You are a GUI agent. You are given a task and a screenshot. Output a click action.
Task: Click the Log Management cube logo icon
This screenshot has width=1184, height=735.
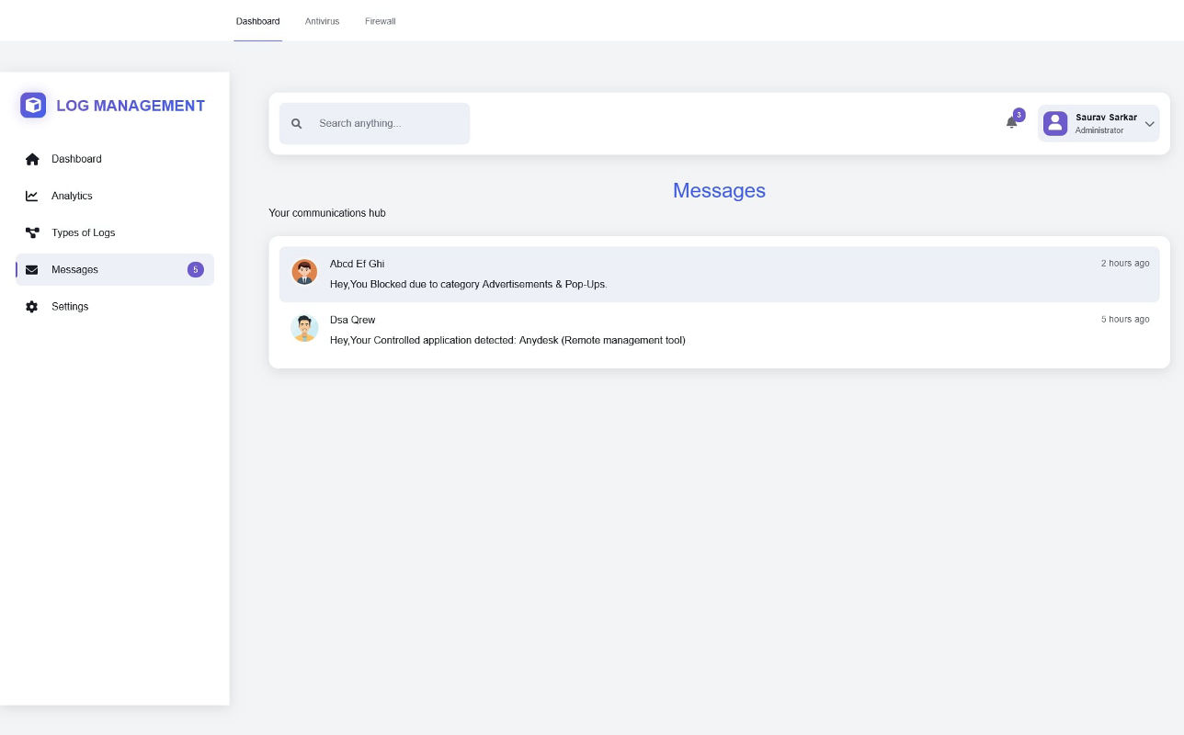pyautogui.click(x=33, y=105)
